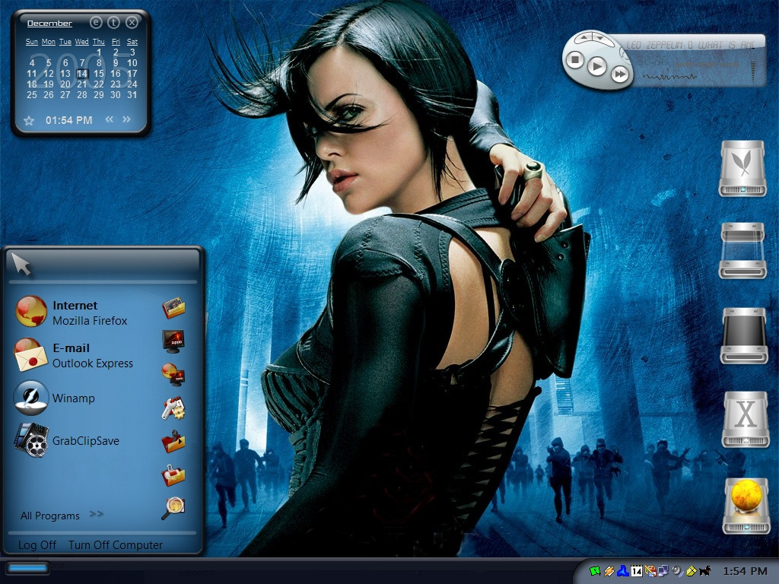Open the drive icon with leaf emblem
This screenshot has height=584, width=779.
(742, 168)
